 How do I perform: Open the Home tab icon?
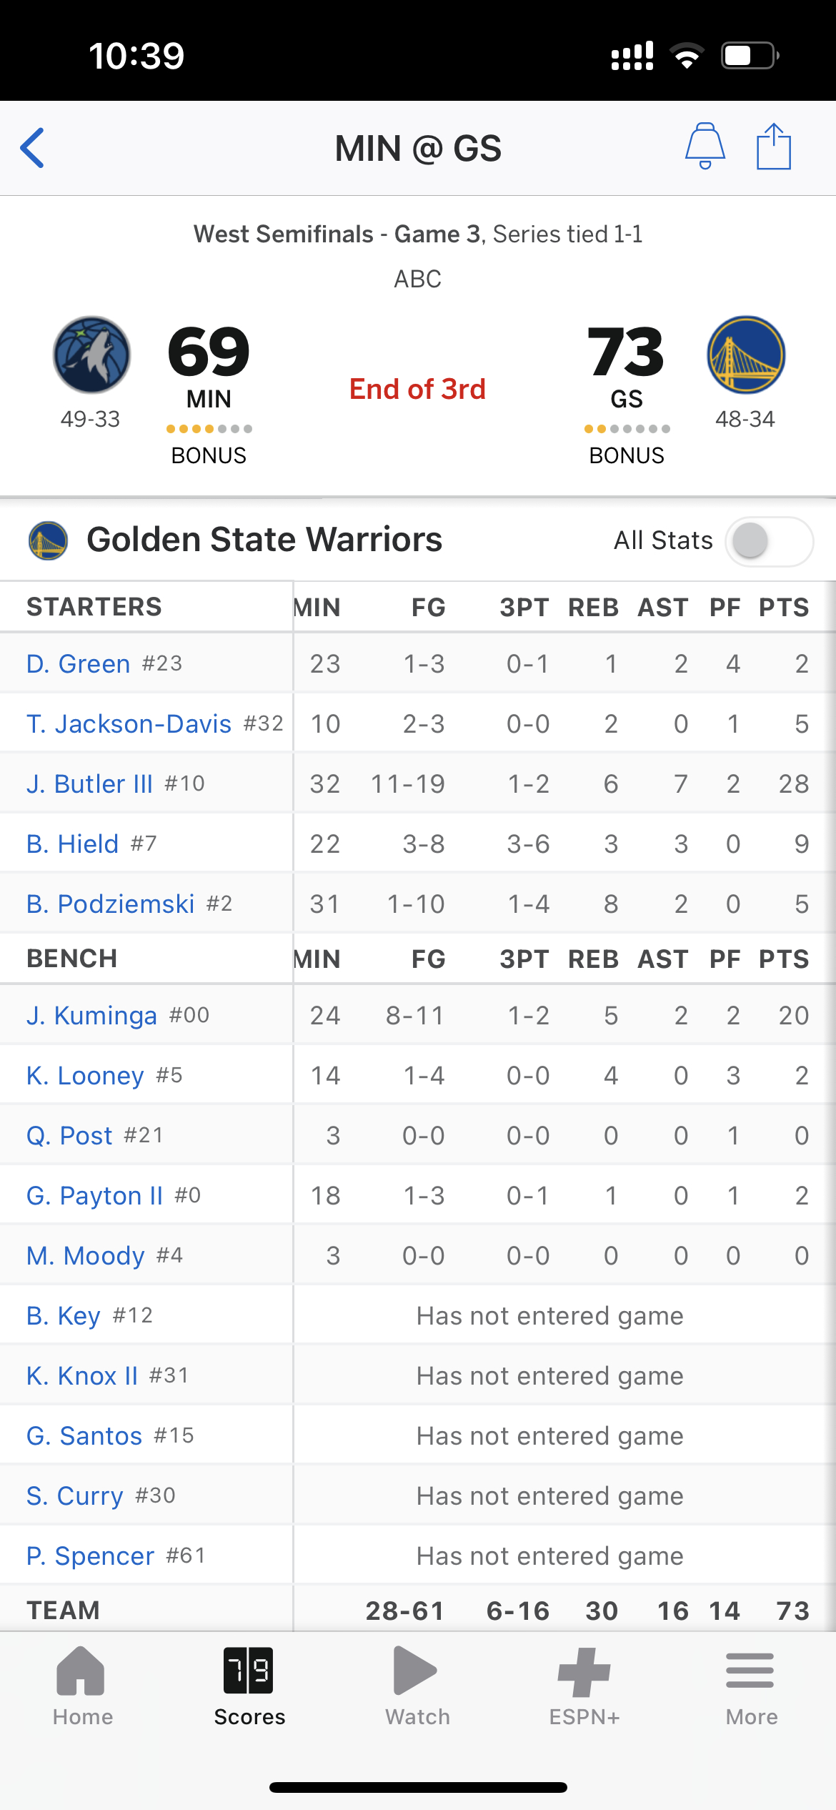point(81,1671)
